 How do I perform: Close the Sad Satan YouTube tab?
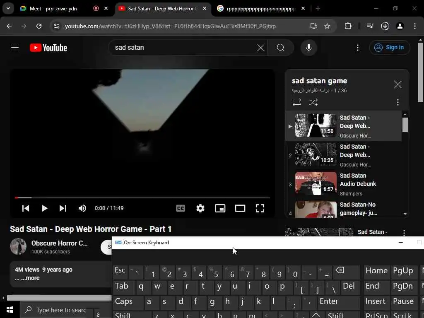pos(205,8)
